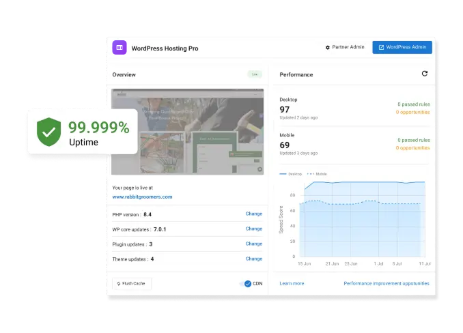The width and height of the screenshot is (463, 333).
Task: Refresh the Performance panel
Action: coord(425,74)
